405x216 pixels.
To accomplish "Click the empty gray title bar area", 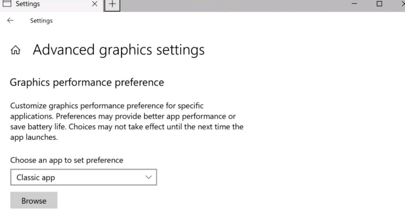I will [232, 5].
